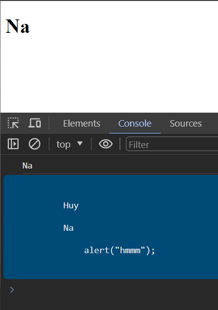The image size is (218, 310).
Task: Open the top context dropdown
Action: pyautogui.click(x=70, y=144)
